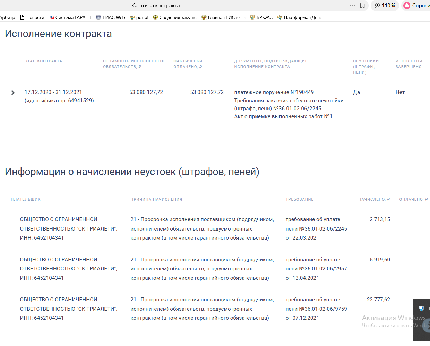Screen dimensions: 430x346
Task: Click the accrued amount 2 713,15
Action: click(380, 219)
